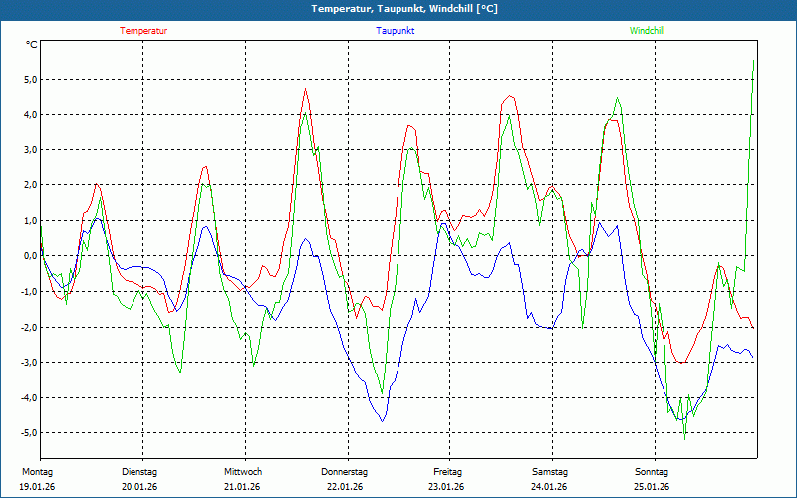Select the Donnerstag day label
Image resolution: width=797 pixels, height=498 pixels.
point(345,472)
